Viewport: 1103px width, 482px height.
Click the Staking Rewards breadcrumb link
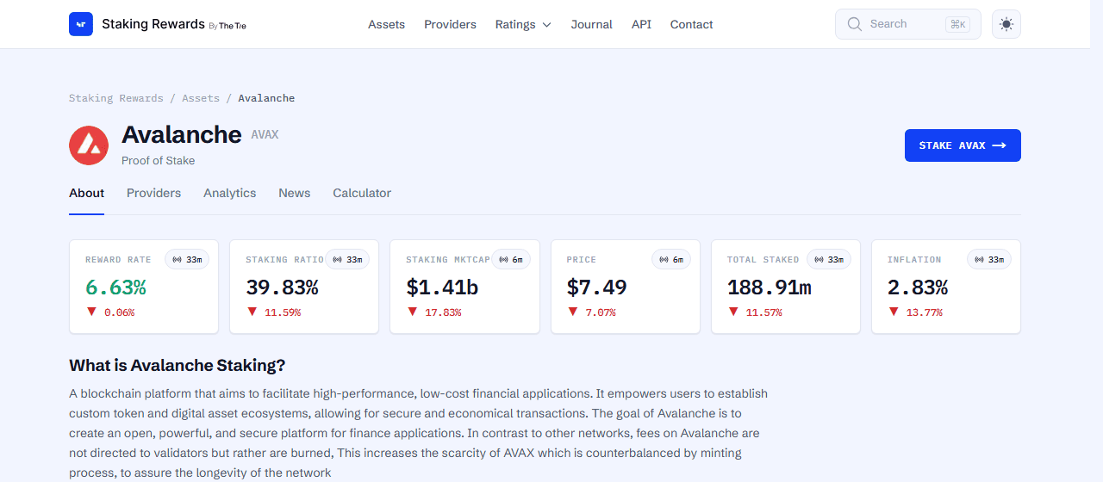pos(115,98)
